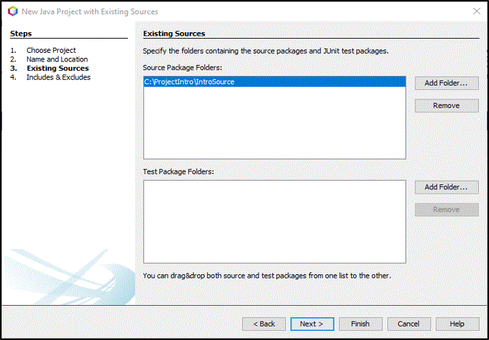Viewport: 489px width, 340px height.
Task: Click the blank area in Source Package Folders list
Action: tap(275, 125)
